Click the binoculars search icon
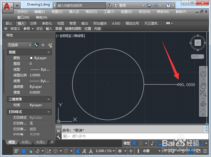Image resolution: width=211 pixels, height=157 pixels. [109, 5]
